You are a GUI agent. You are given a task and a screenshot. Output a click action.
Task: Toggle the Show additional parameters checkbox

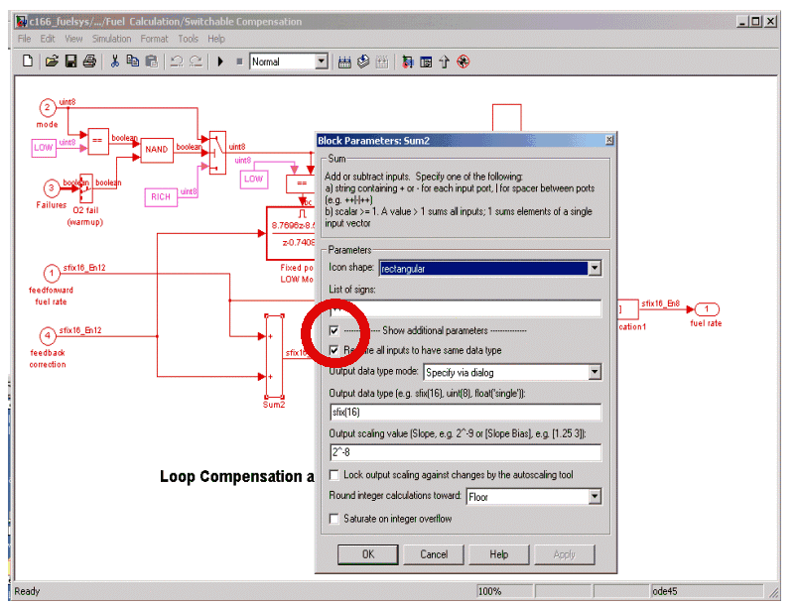pos(334,330)
